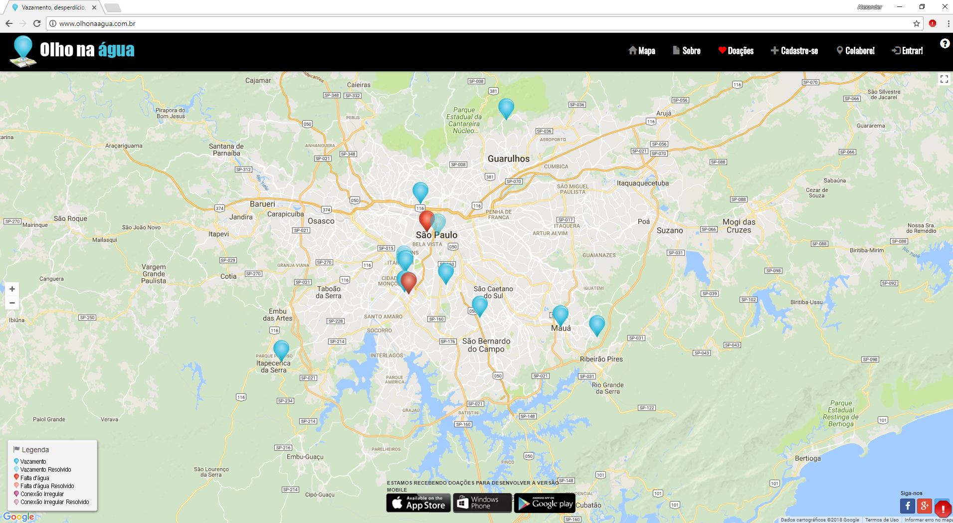This screenshot has height=523, width=953.
Task: Click the Falta d'água Resolvido legend entry
Action: (x=44, y=486)
